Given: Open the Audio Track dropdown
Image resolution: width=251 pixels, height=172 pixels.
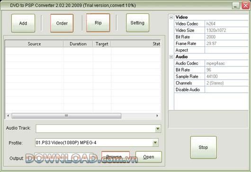Looking at the screenshot, I should (158, 128).
